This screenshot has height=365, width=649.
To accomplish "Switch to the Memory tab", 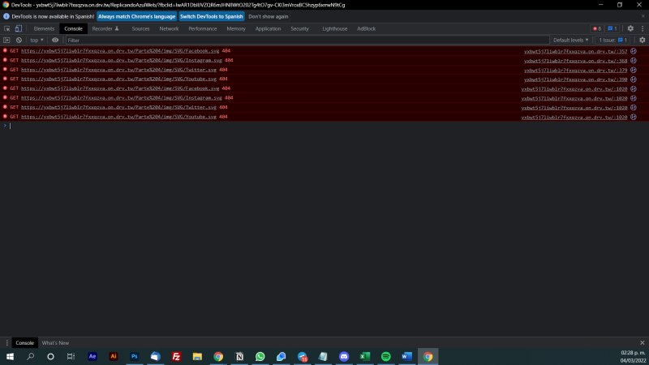I will tap(236, 28).
